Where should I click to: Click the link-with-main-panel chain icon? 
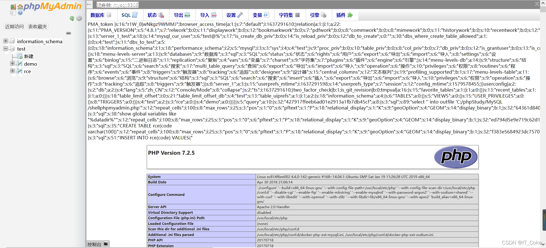point(69,33)
